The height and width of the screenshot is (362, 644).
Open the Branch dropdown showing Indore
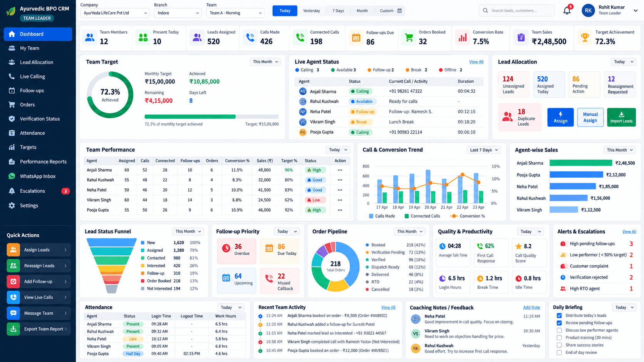click(178, 13)
